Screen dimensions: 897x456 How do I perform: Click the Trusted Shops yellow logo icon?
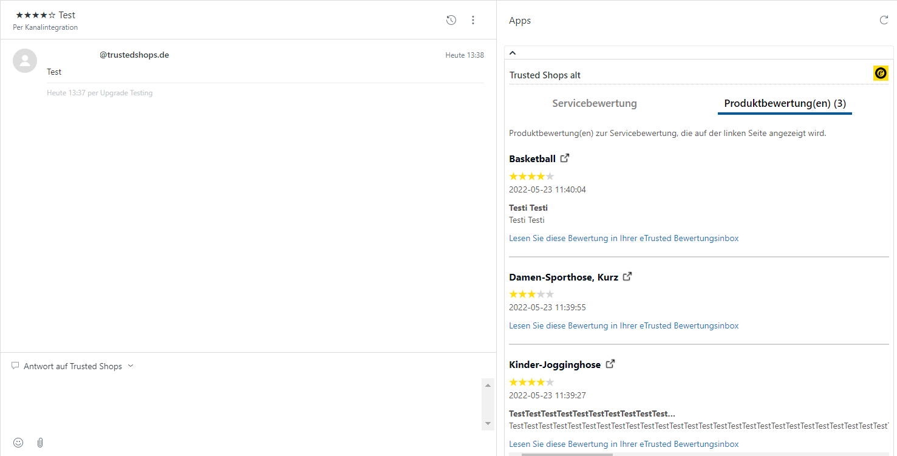881,73
